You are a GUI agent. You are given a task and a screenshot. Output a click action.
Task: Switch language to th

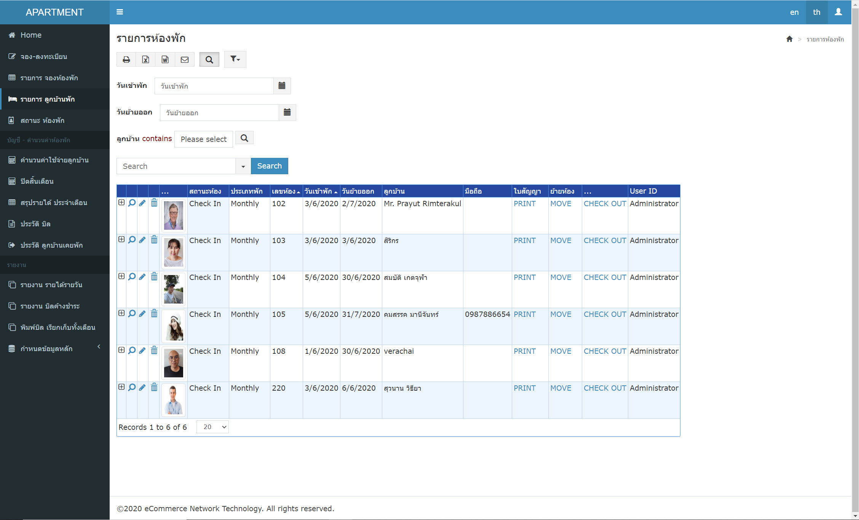(x=817, y=12)
